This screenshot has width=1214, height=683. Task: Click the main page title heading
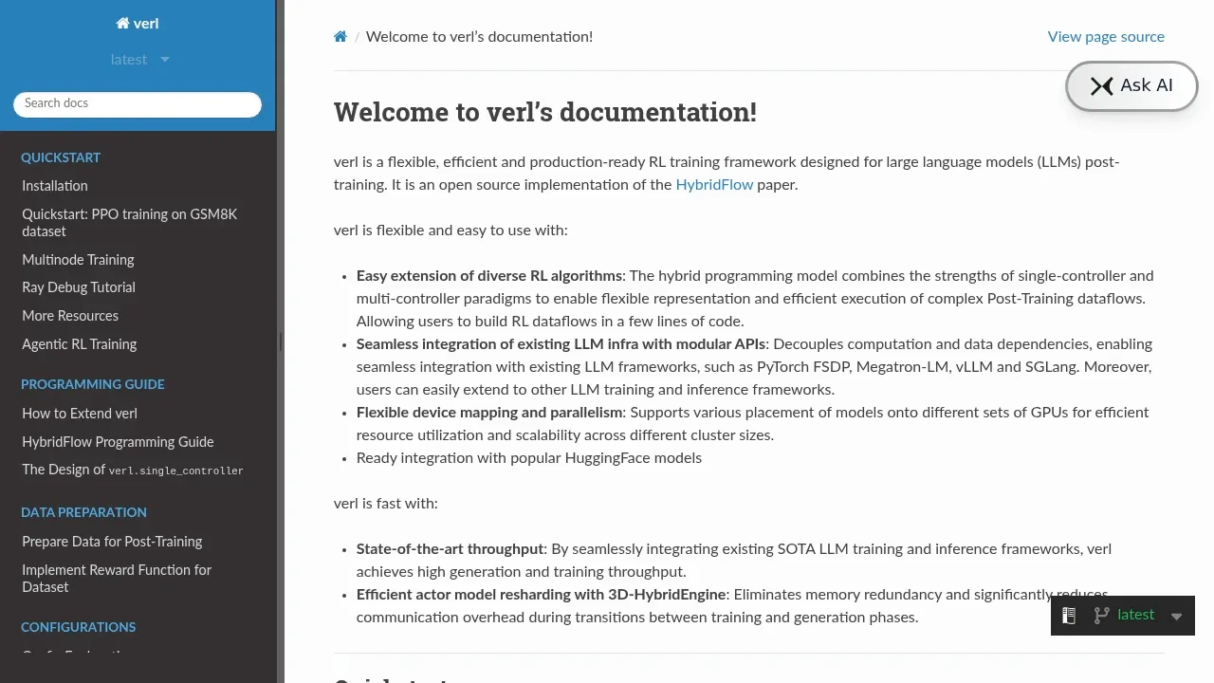[545, 112]
